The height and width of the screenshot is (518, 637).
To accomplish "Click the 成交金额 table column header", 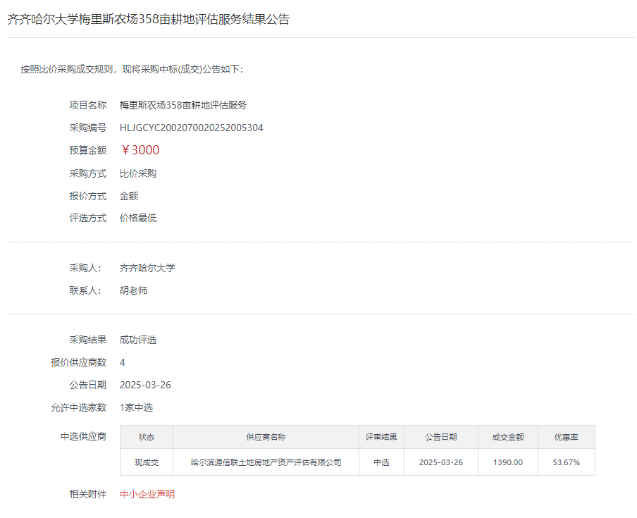I will click(x=508, y=437).
